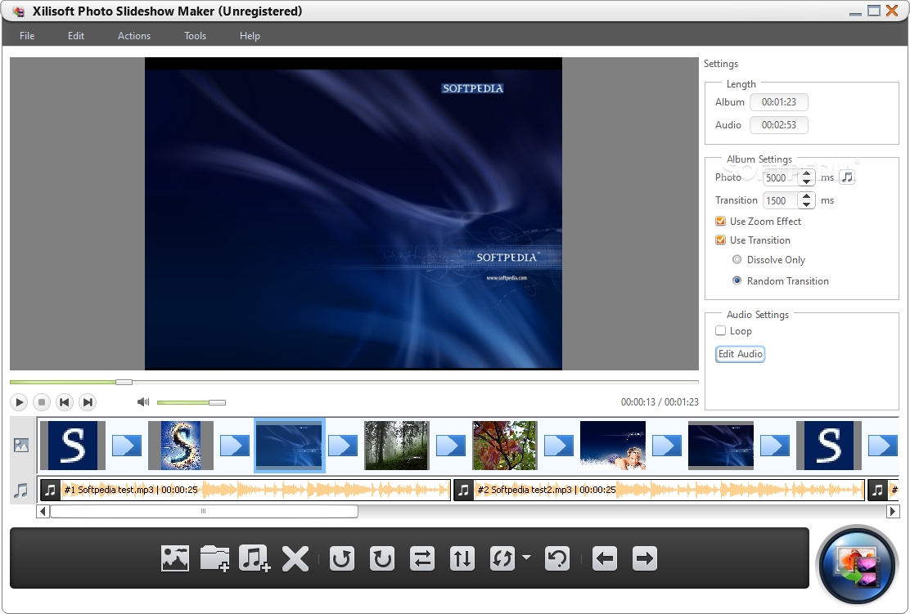
Task: Move selected photo right
Action: 645,559
